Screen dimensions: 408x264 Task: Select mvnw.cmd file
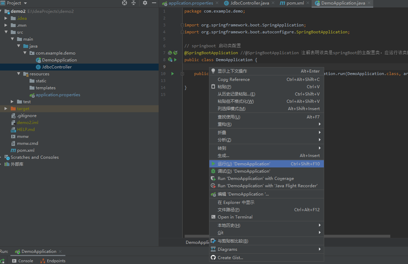tap(27, 143)
